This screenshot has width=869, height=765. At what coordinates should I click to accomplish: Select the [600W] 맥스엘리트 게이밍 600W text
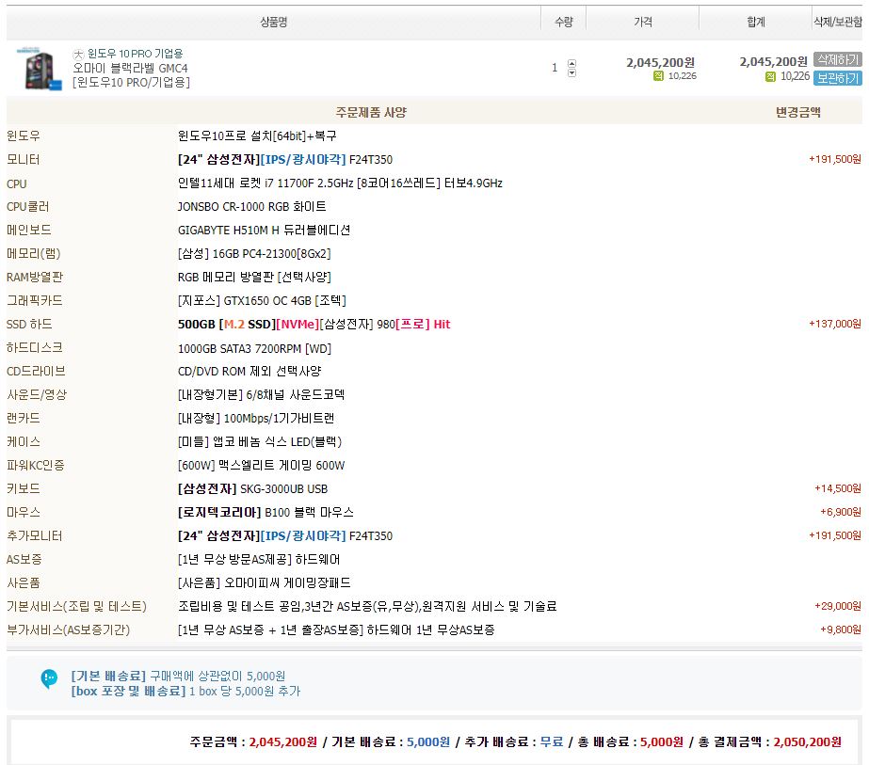[262, 466]
